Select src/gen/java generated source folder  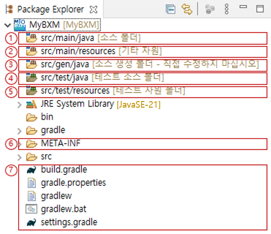click(x=150, y=64)
